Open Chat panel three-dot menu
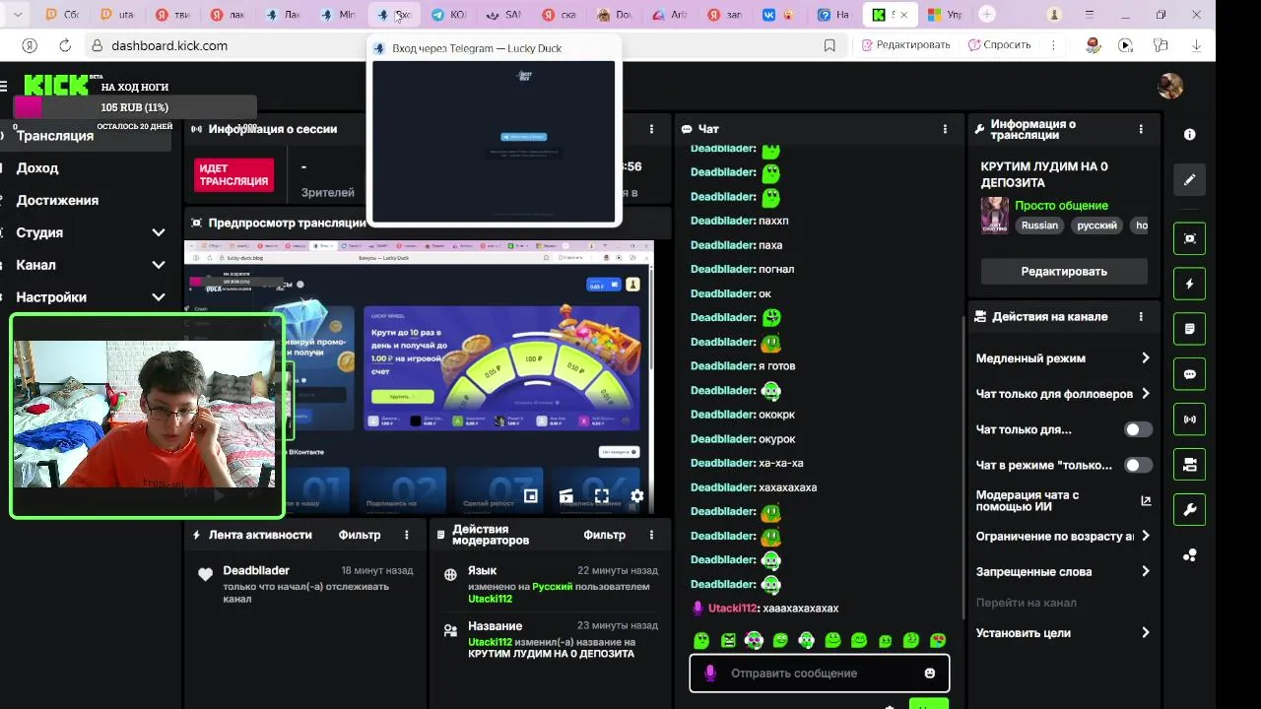The width and height of the screenshot is (1261, 709). [x=945, y=129]
